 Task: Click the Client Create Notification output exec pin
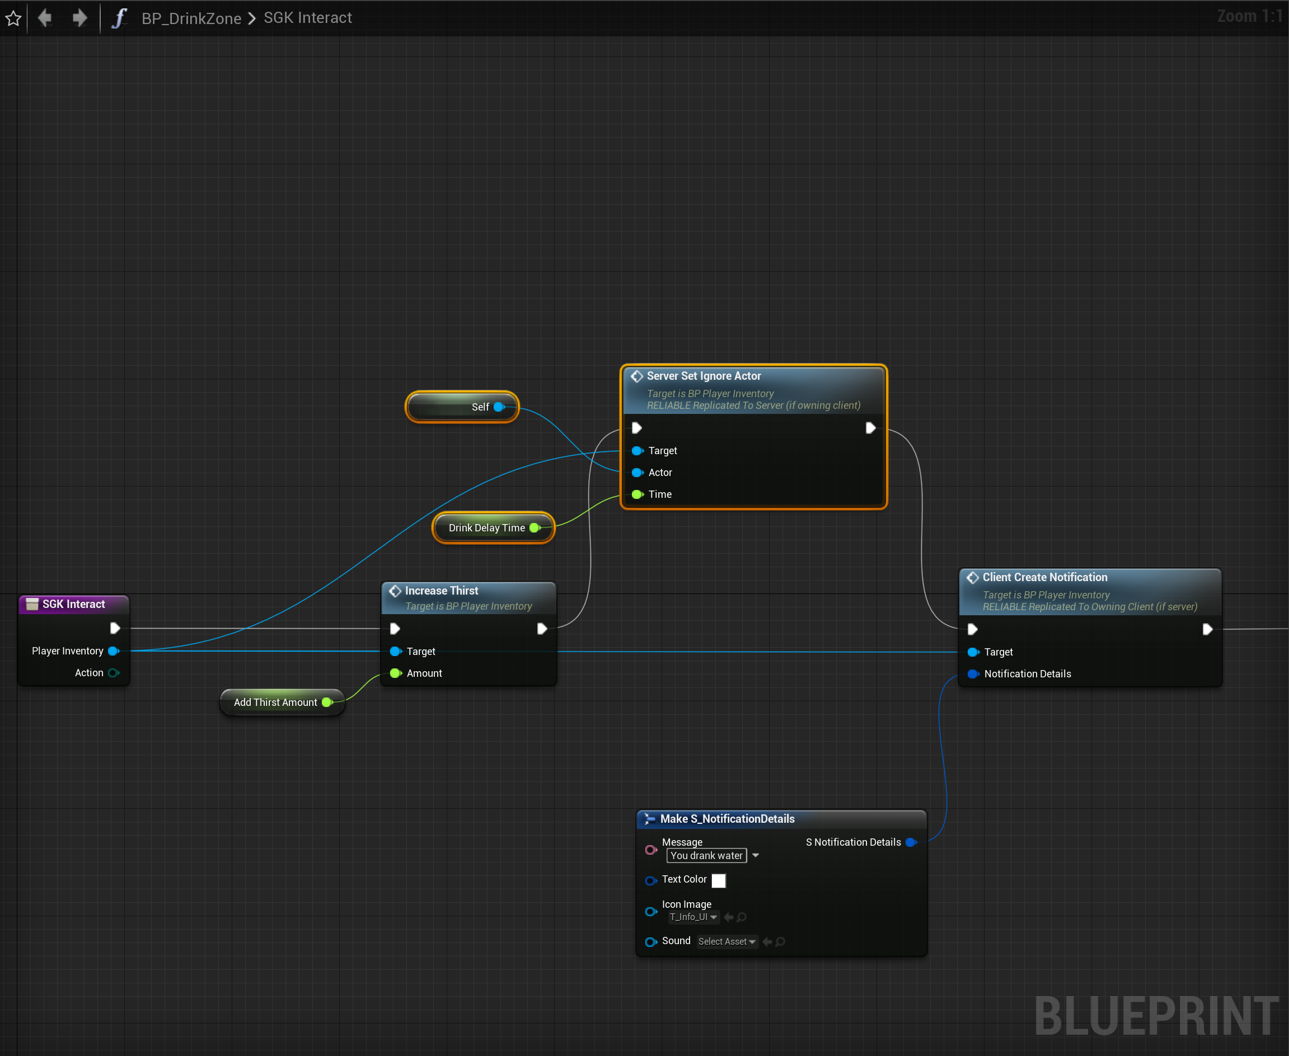[x=1207, y=629]
